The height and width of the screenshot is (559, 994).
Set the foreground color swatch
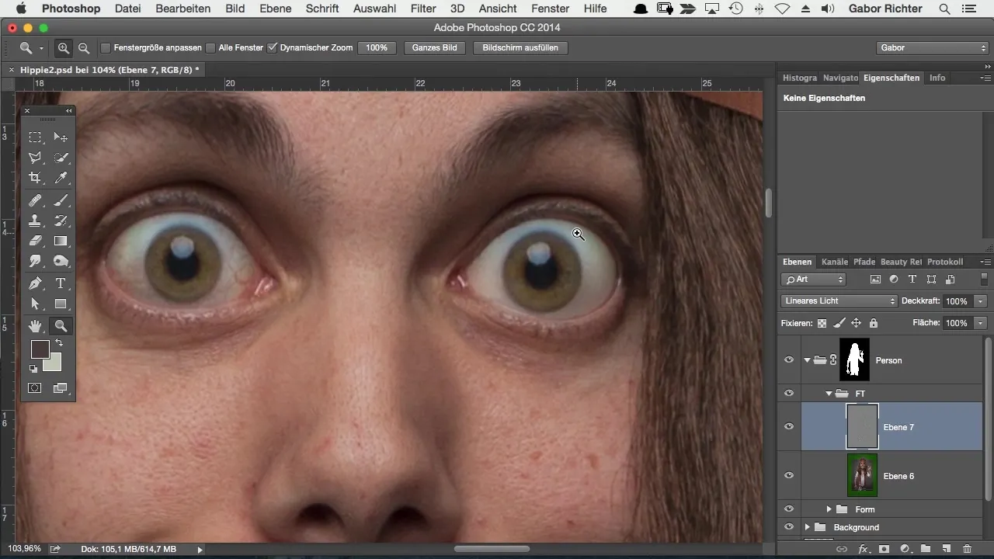[40, 349]
